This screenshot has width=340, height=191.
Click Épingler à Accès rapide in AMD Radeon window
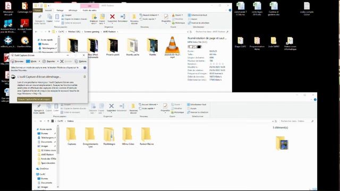[40, 19]
